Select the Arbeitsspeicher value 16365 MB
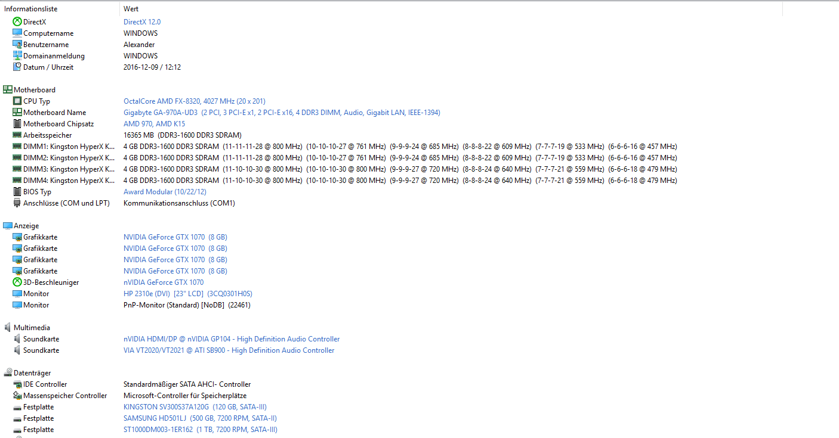The width and height of the screenshot is (839, 438). (183, 135)
